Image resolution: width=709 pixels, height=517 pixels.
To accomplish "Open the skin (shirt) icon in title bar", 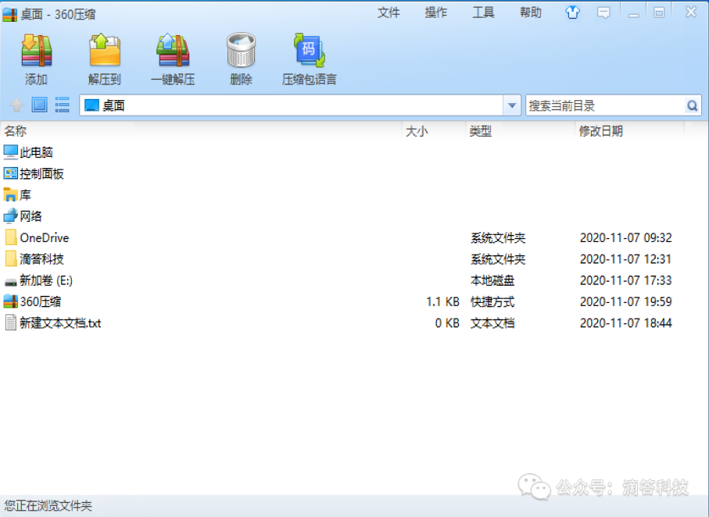I will click(572, 12).
